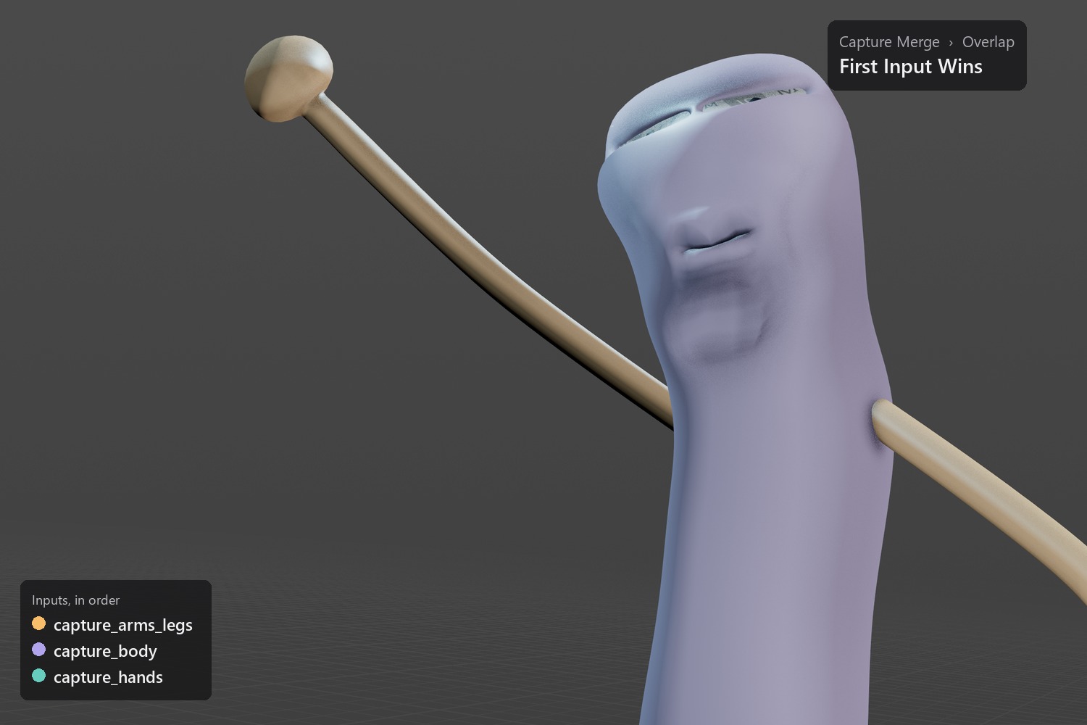Click the orange capture_arms_legs color dot

39,623
